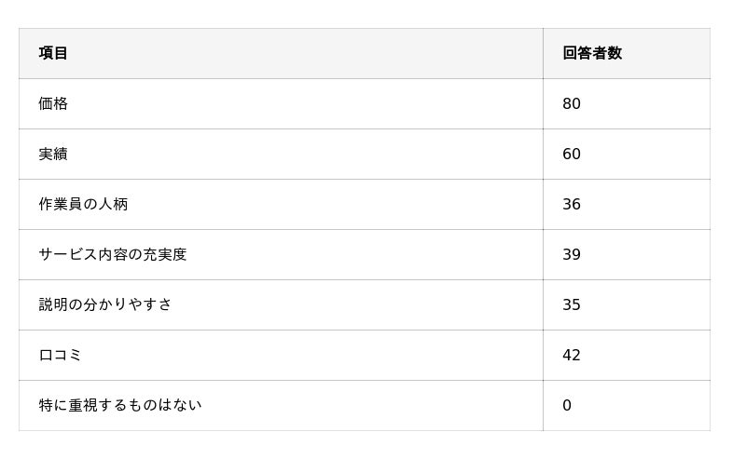Select the 説明の分かりやすさ cell
The width and height of the screenshot is (746, 459).
click(x=105, y=304)
